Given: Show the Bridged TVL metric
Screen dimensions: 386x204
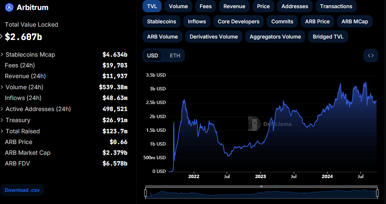Looking at the screenshot, I should tap(328, 37).
